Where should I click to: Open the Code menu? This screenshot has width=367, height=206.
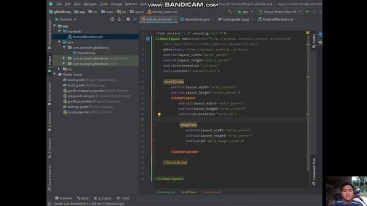103,4
